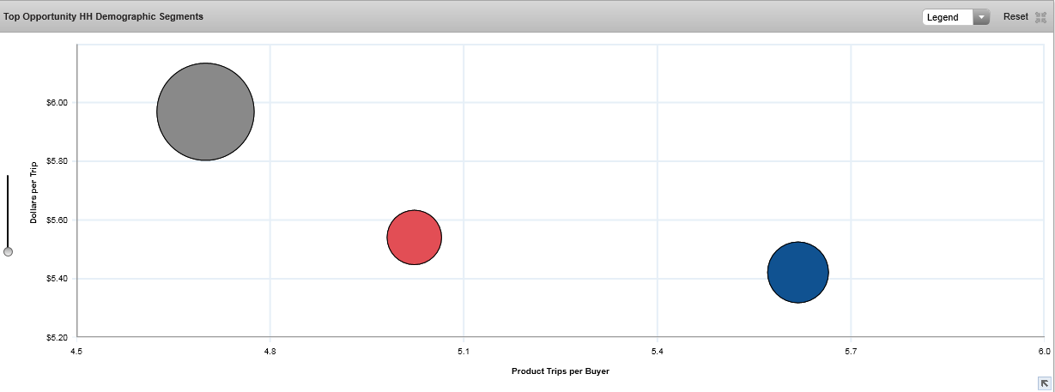Viewport: 1055px width, 392px height.
Task: Select the blue bubble in the chart
Action: (797, 272)
